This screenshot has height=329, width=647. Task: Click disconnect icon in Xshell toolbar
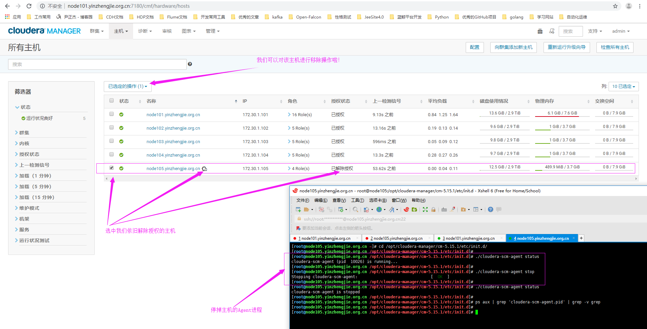tap(321, 209)
